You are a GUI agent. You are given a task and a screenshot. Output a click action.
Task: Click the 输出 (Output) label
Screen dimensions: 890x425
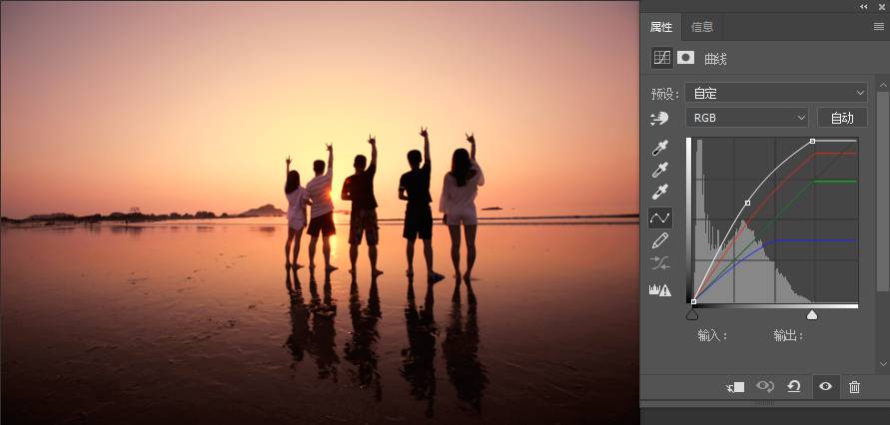[788, 335]
